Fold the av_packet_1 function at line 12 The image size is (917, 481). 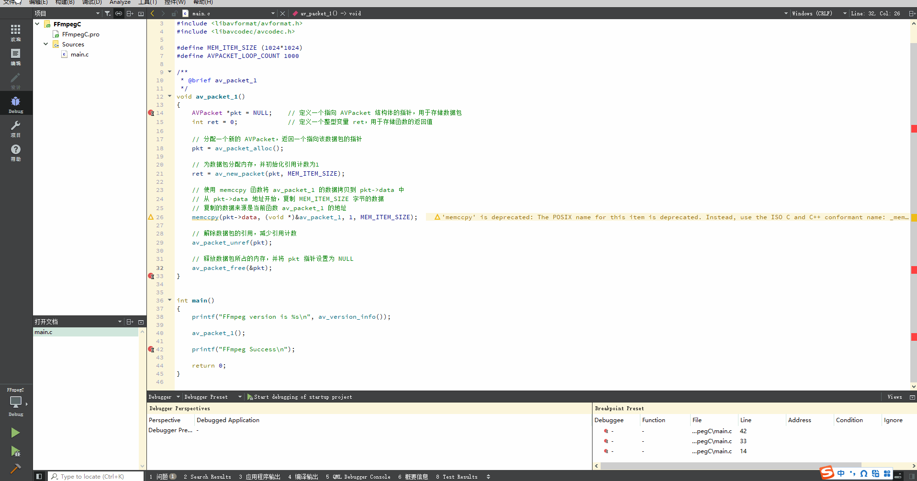(x=169, y=96)
